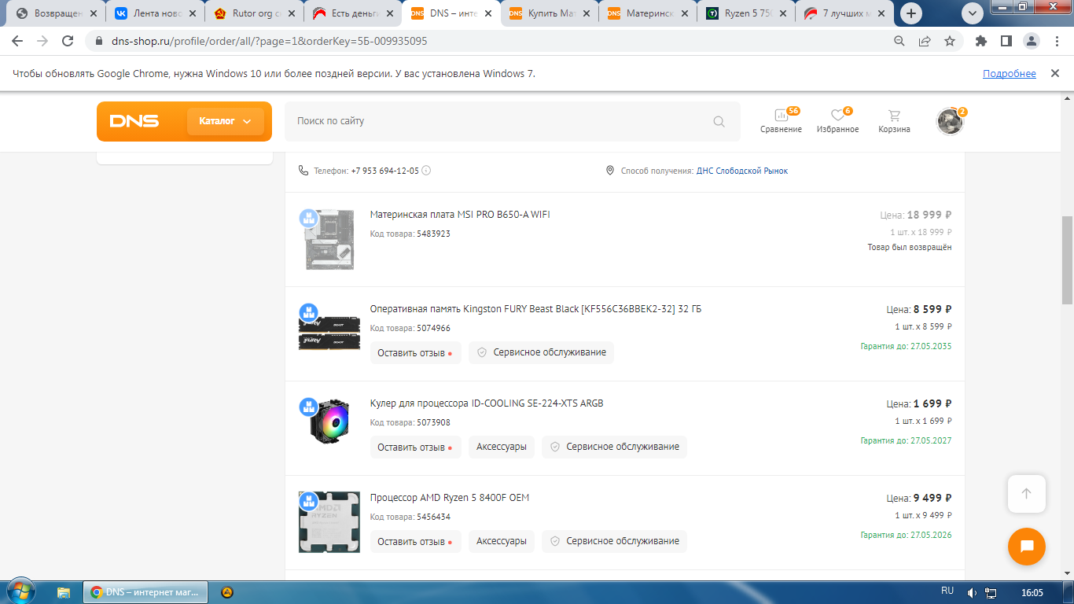Image resolution: width=1074 pixels, height=604 pixels.
Task: Open the zoom magnifier icon in address bar
Action: (x=899, y=41)
